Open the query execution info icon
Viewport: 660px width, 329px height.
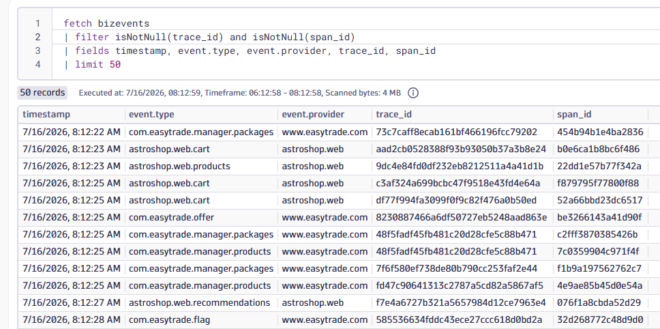[413, 93]
